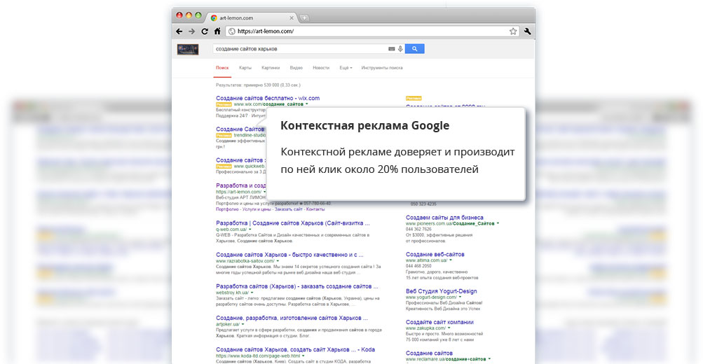Open 'Веб Студия Yogurt-Design' ad link
703x364 pixels.
pyautogui.click(x=441, y=291)
